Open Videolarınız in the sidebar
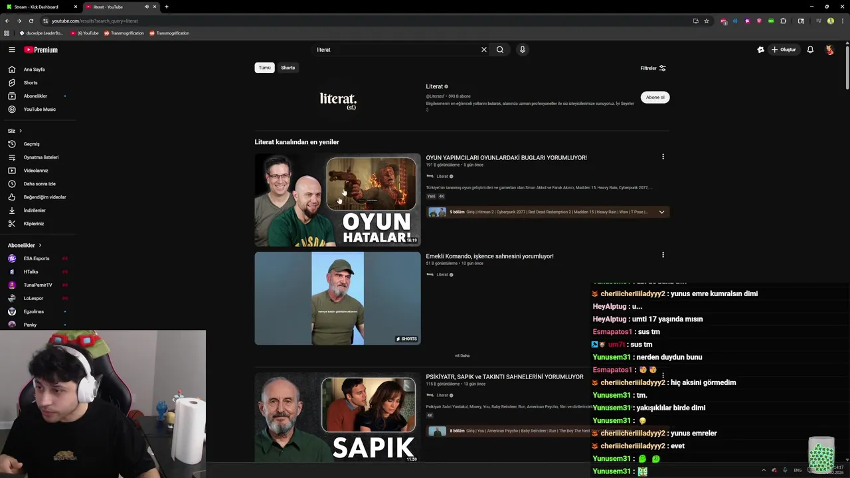This screenshot has height=478, width=850. click(36, 171)
